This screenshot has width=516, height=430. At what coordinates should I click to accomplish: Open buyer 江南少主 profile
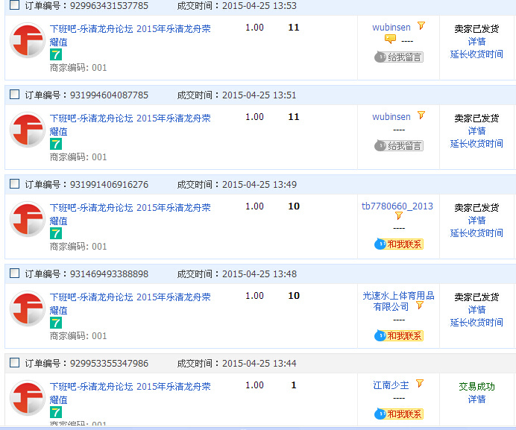click(391, 385)
